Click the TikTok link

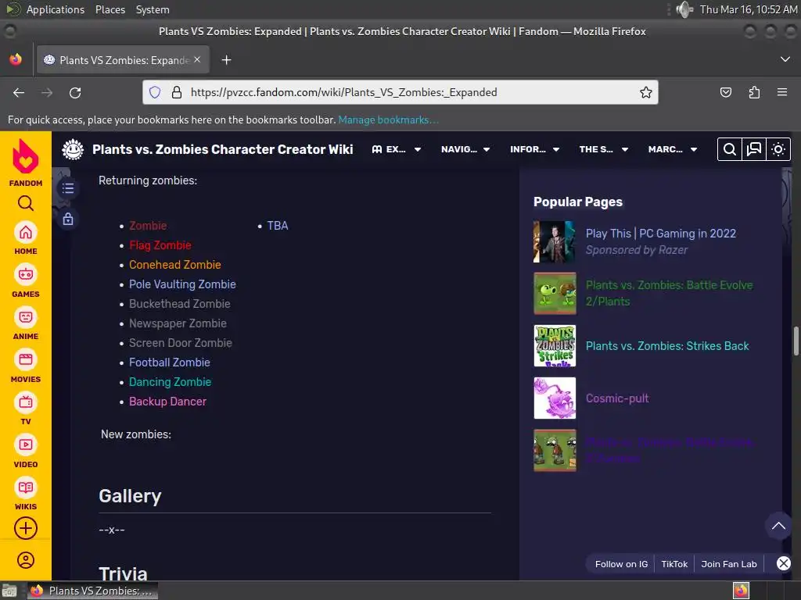674,564
